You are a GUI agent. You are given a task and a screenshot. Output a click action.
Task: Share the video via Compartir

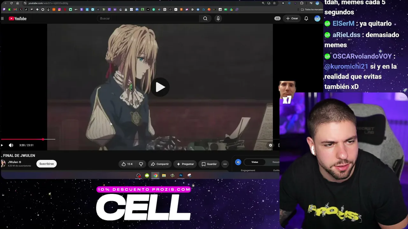click(x=160, y=164)
